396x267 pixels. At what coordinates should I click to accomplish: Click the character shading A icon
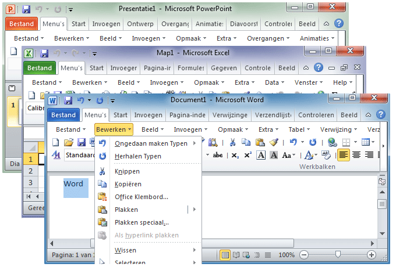274,155
